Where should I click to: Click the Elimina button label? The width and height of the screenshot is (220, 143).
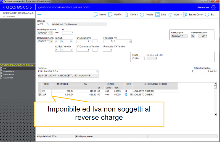[x=134, y=15]
